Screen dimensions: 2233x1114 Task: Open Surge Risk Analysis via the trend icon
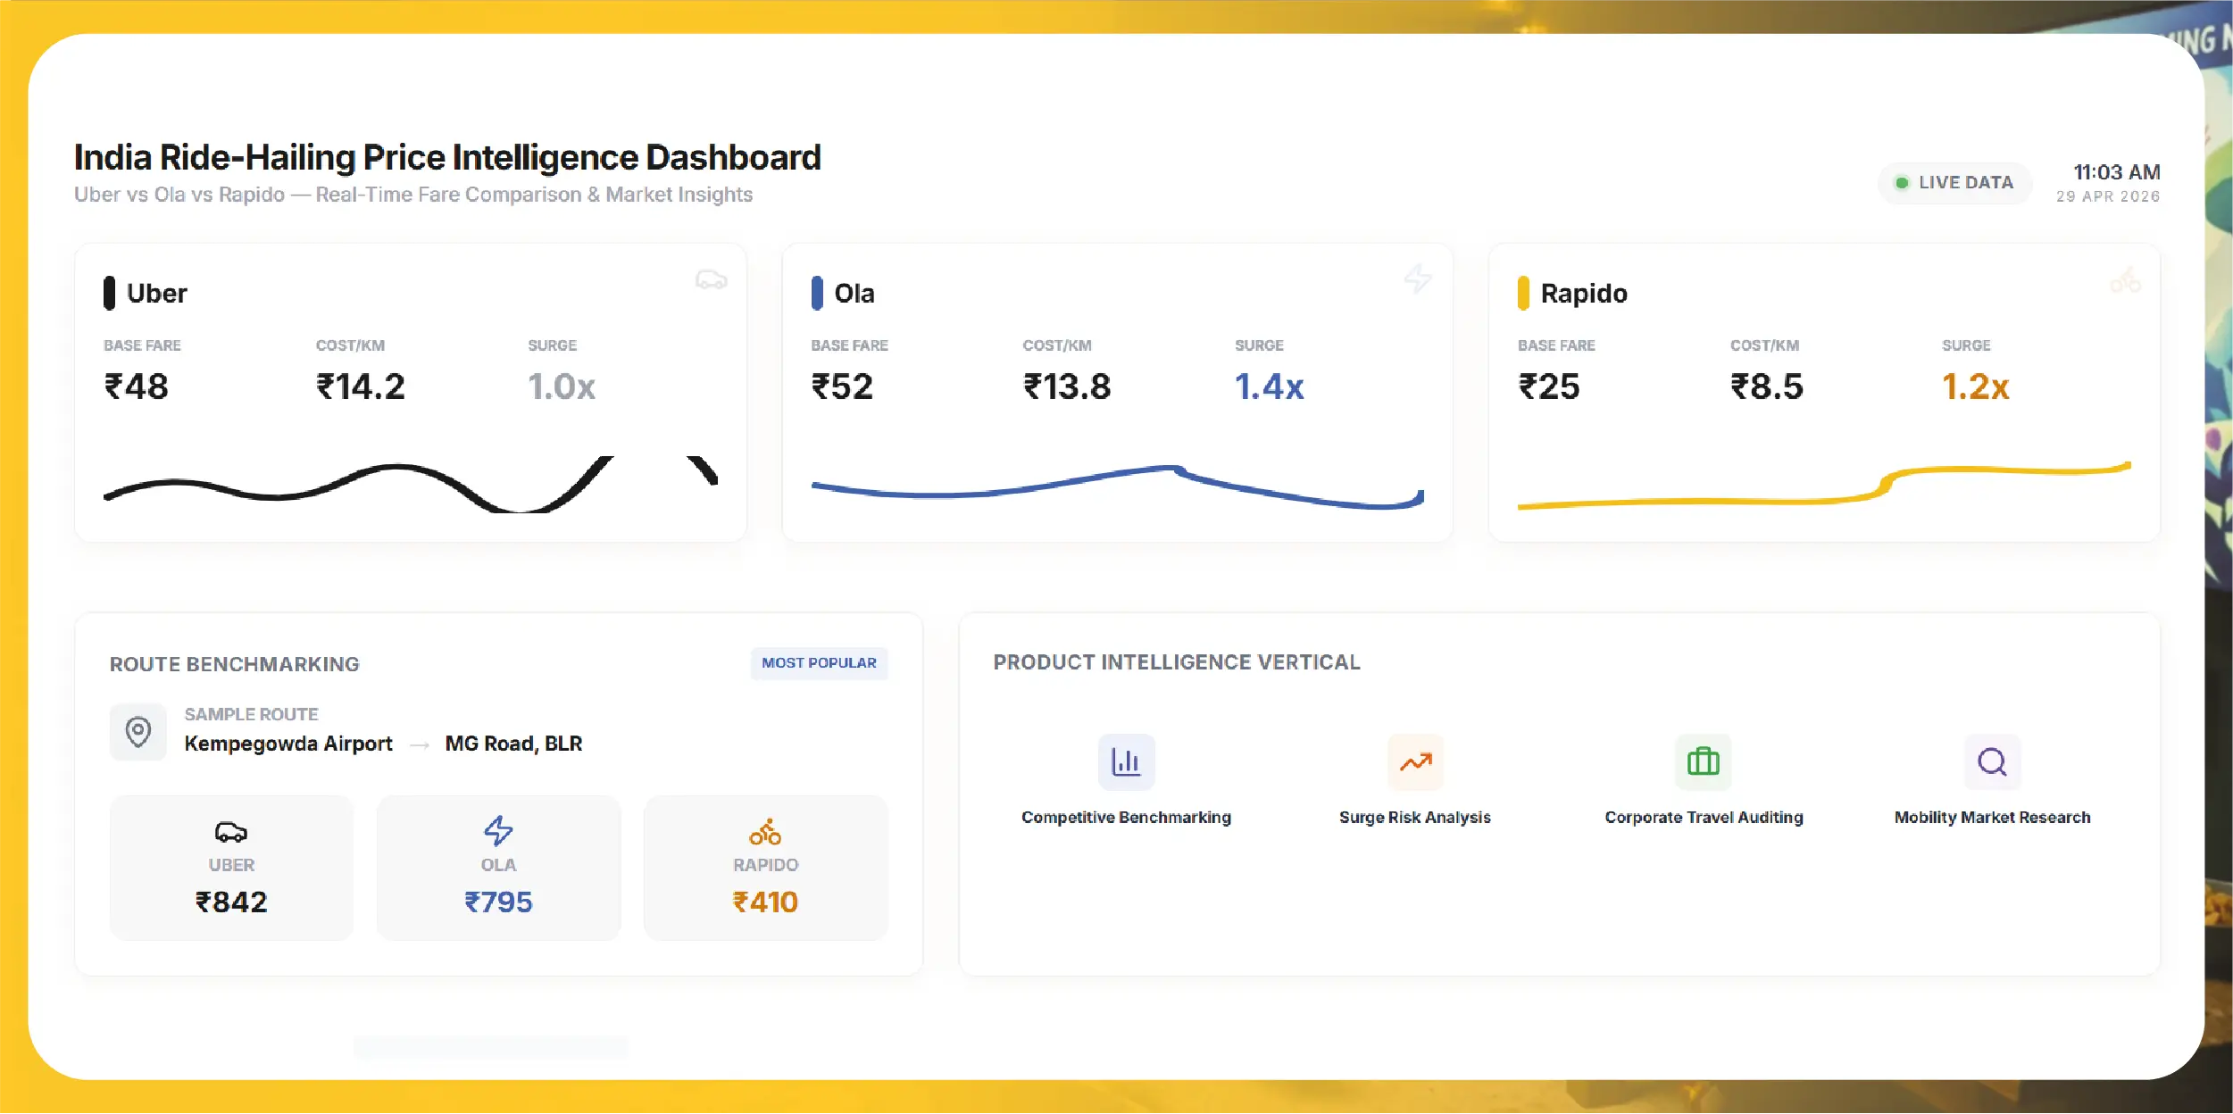[x=1415, y=761]
